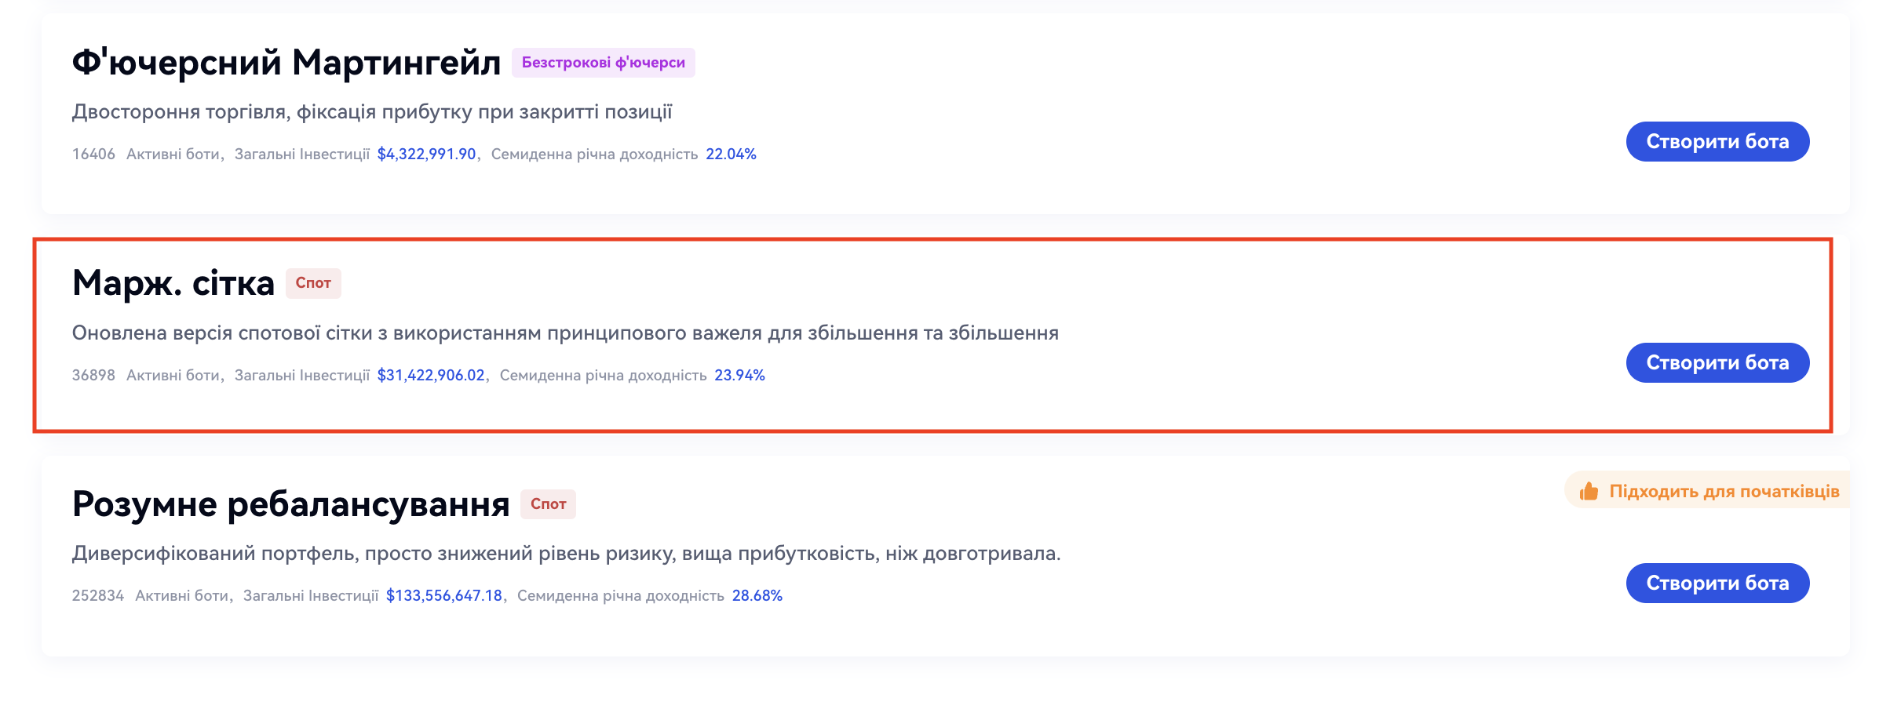Click the Ф'ючерсний Мартингейл description text
Screen dimensions: 1901x709
[x=372, y=112]
